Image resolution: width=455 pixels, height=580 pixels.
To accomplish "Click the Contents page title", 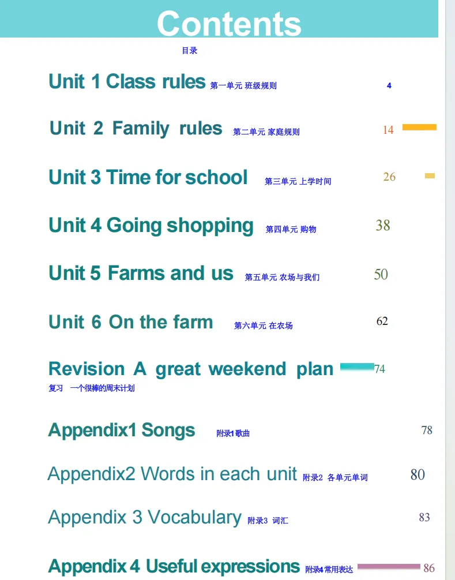I will [229, 23].
